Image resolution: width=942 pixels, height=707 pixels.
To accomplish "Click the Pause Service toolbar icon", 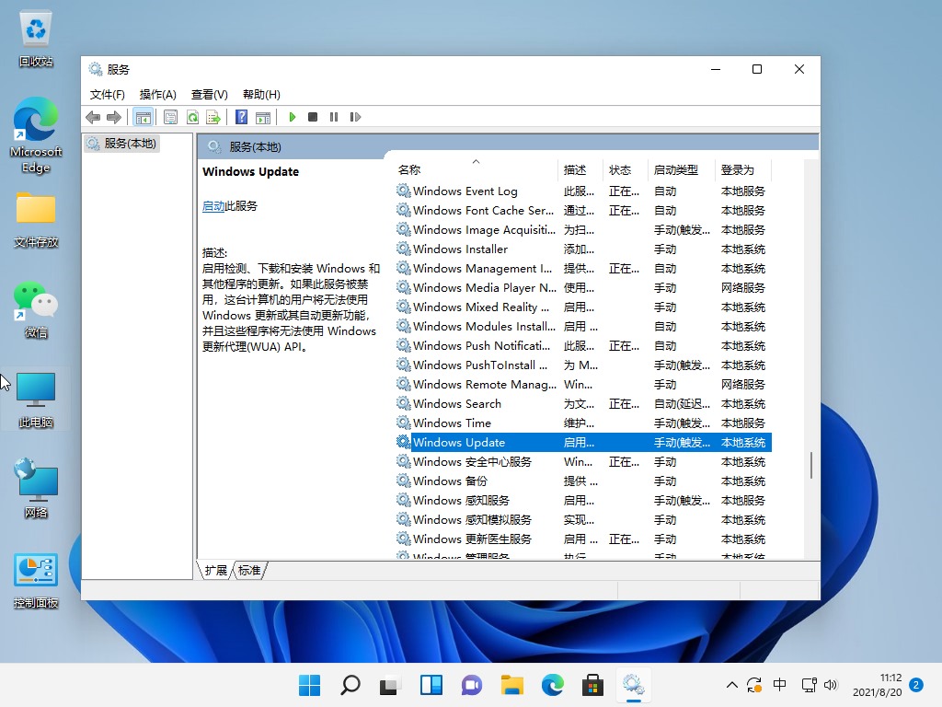I will 333,117.
